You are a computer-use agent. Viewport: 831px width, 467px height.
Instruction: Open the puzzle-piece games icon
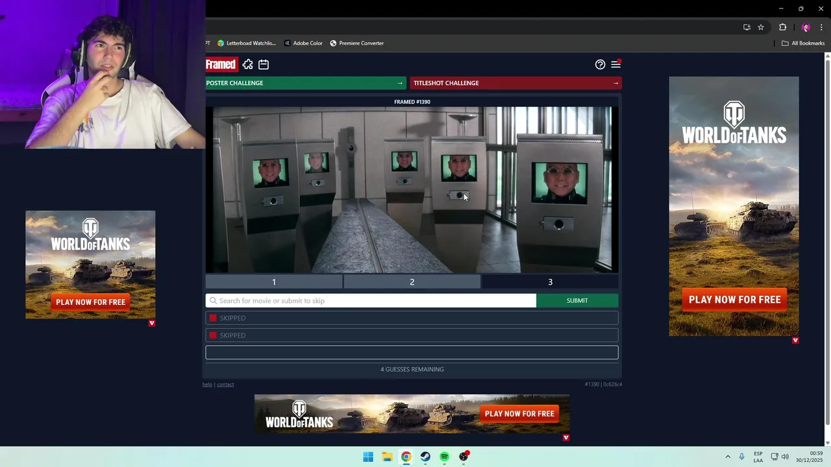coord(247,64)
